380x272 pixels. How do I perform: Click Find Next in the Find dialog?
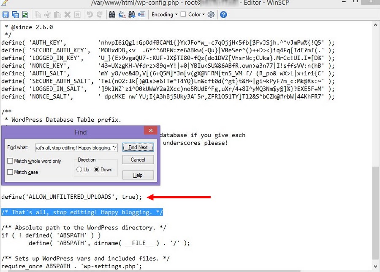pyautogui.click(x=138, y=147)
